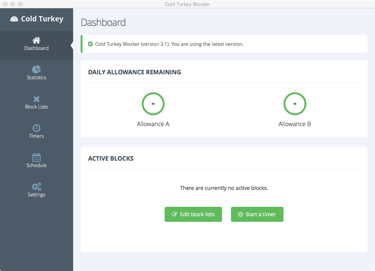The image size is (375, 271).
Task: Open Statistics via the pie chart icon
Action: tap(36, 69)
